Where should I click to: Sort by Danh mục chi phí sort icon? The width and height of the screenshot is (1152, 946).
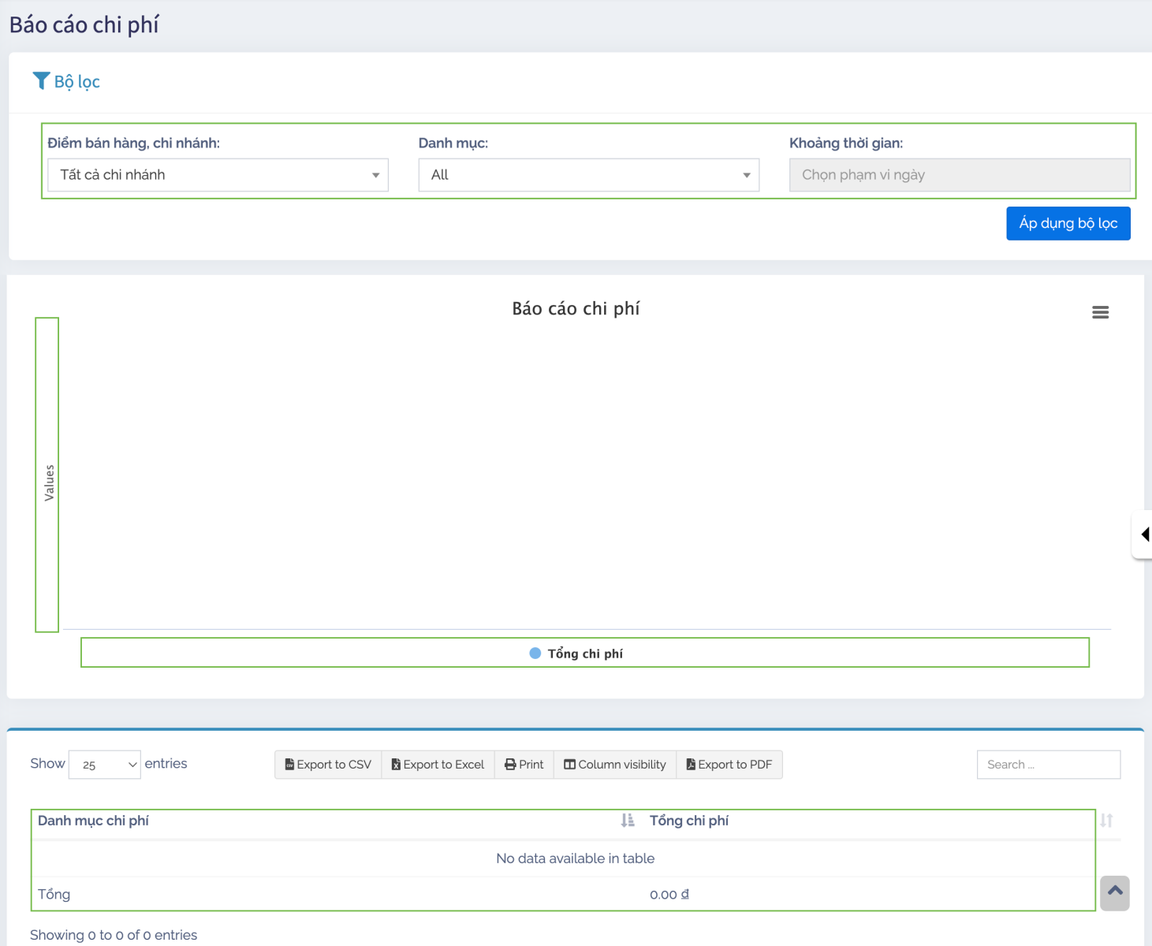pos(627,821)
